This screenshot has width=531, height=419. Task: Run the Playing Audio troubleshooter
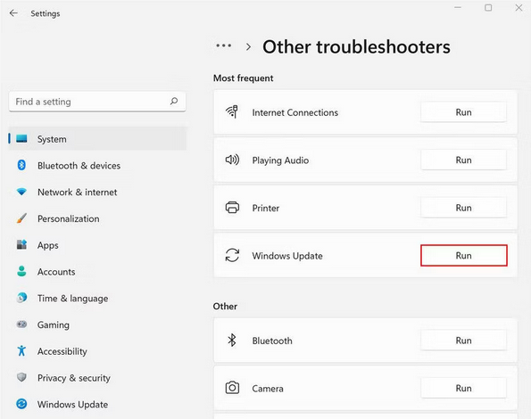click(463, 160)
